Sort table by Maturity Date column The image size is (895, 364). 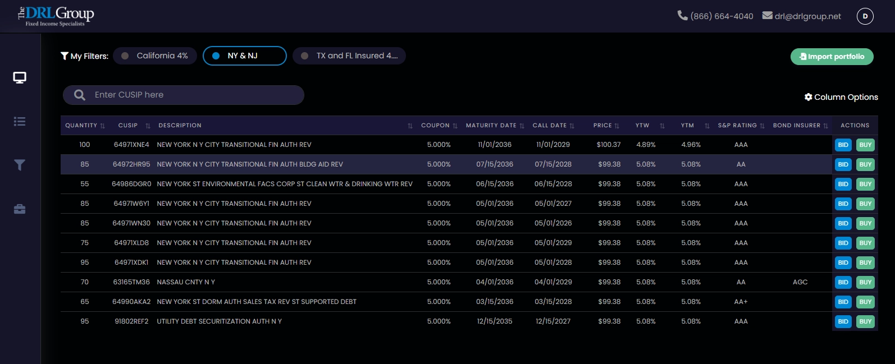[522, 126]
